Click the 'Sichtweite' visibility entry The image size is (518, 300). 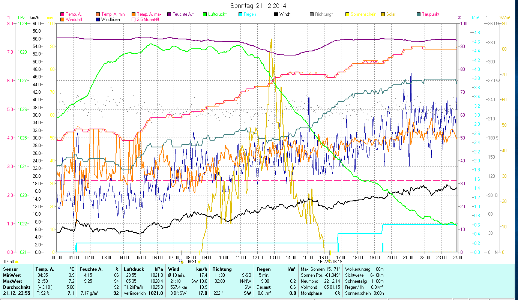pyautogui.click(x=364, y=276)
